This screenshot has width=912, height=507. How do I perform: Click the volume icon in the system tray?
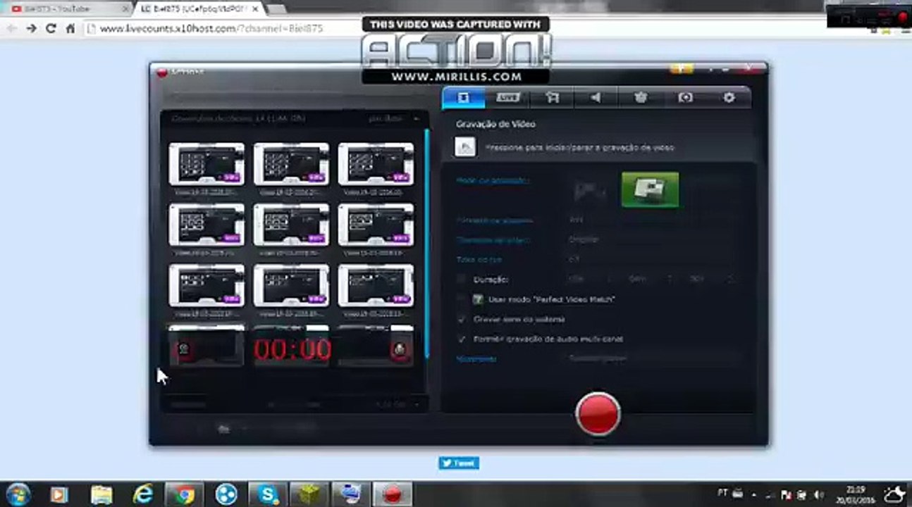point(819,494)
